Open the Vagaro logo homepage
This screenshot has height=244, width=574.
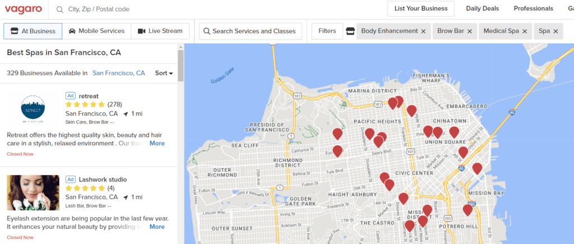point(24,9)
